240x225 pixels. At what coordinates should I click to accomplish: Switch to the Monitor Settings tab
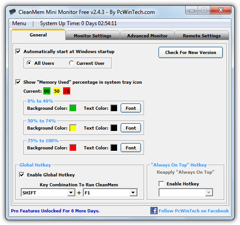click(x=93, y=36)
